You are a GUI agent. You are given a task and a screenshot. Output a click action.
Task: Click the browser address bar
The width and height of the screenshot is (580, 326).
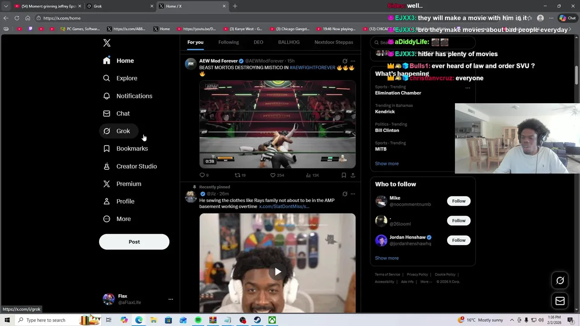pos(208,18)
